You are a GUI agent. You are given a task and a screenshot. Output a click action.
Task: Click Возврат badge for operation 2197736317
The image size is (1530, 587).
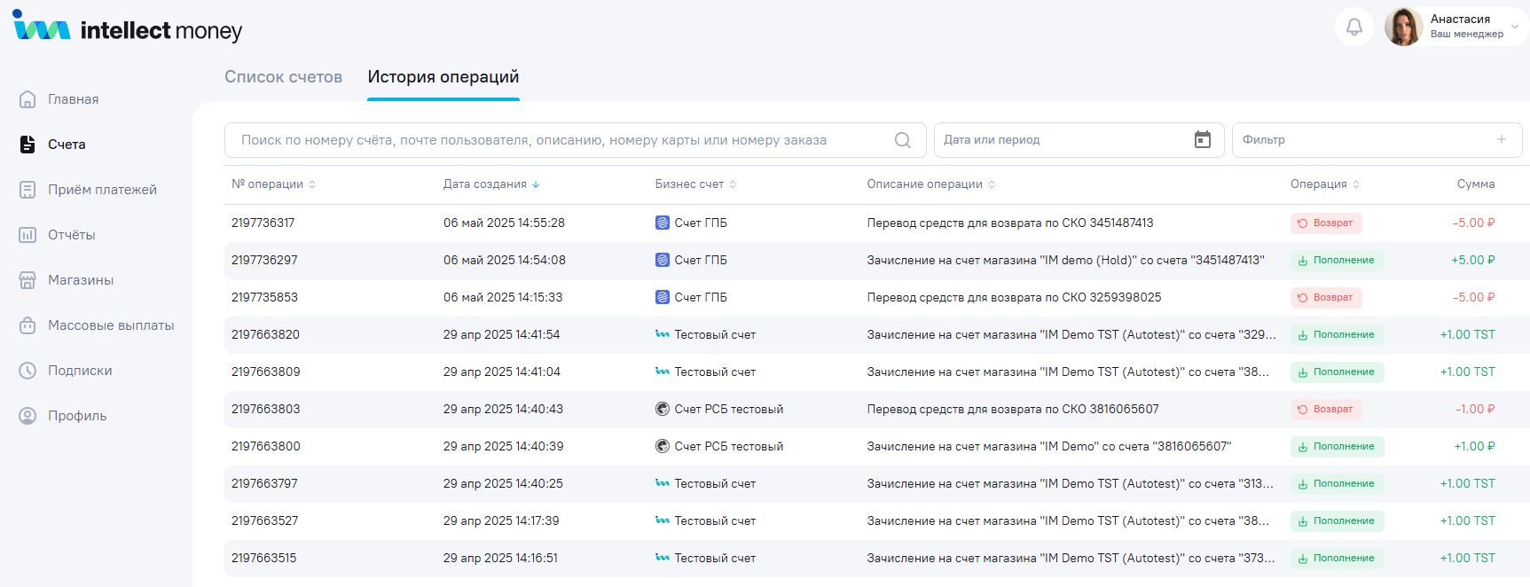[1325, 223]
